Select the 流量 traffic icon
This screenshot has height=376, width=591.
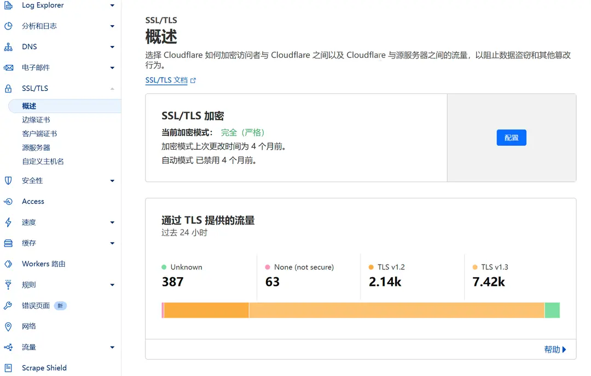[9, 346]
